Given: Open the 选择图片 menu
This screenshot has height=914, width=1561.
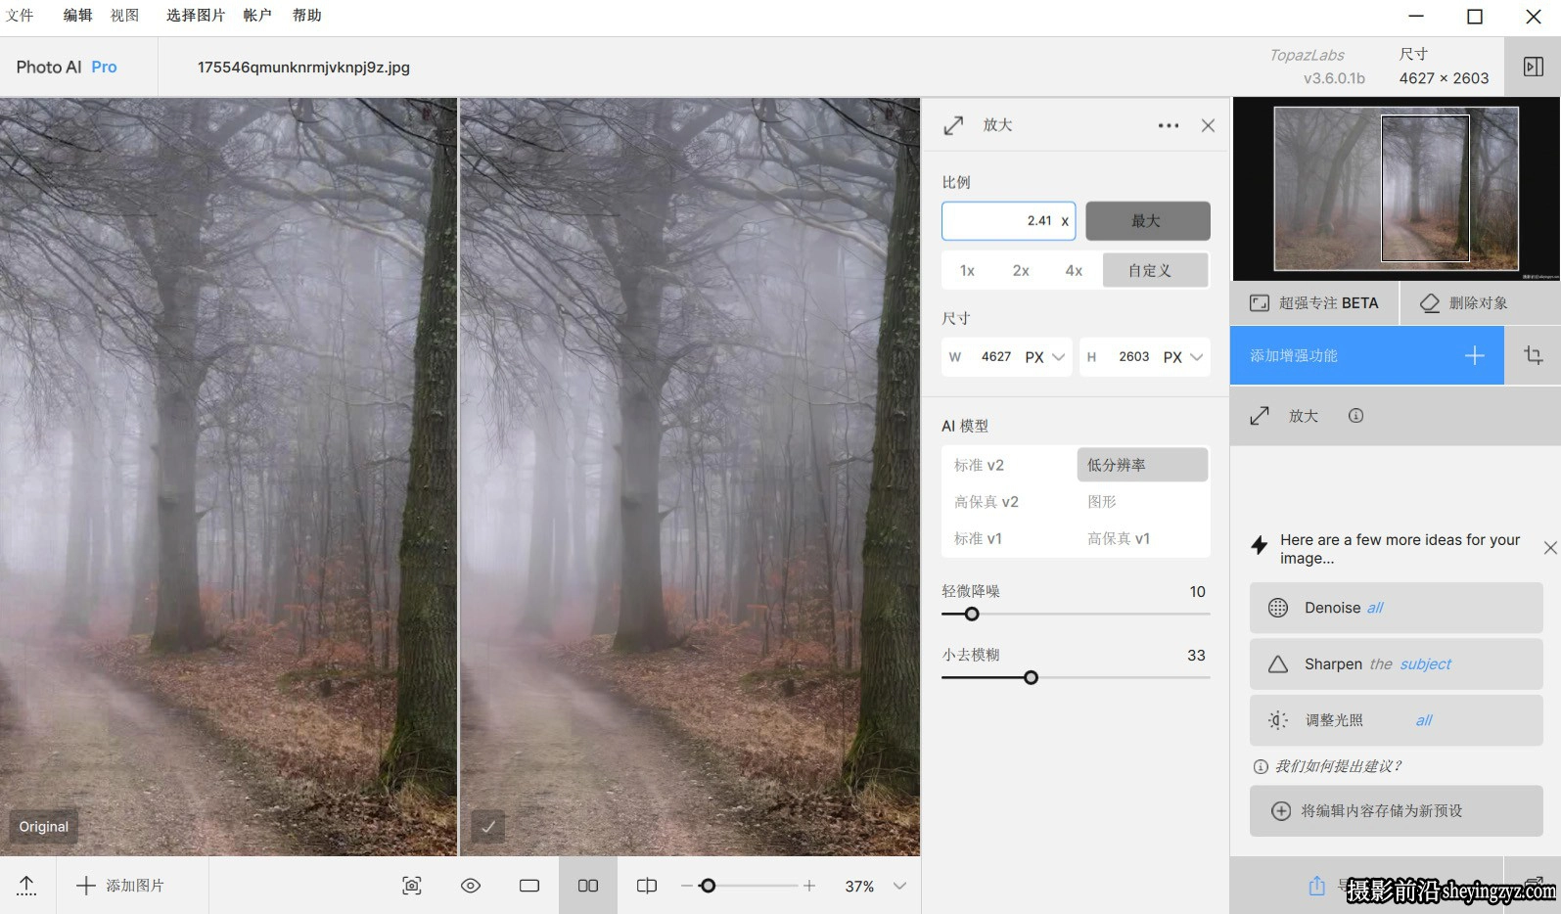Looking at the screenshot, I should pos(196,16).
